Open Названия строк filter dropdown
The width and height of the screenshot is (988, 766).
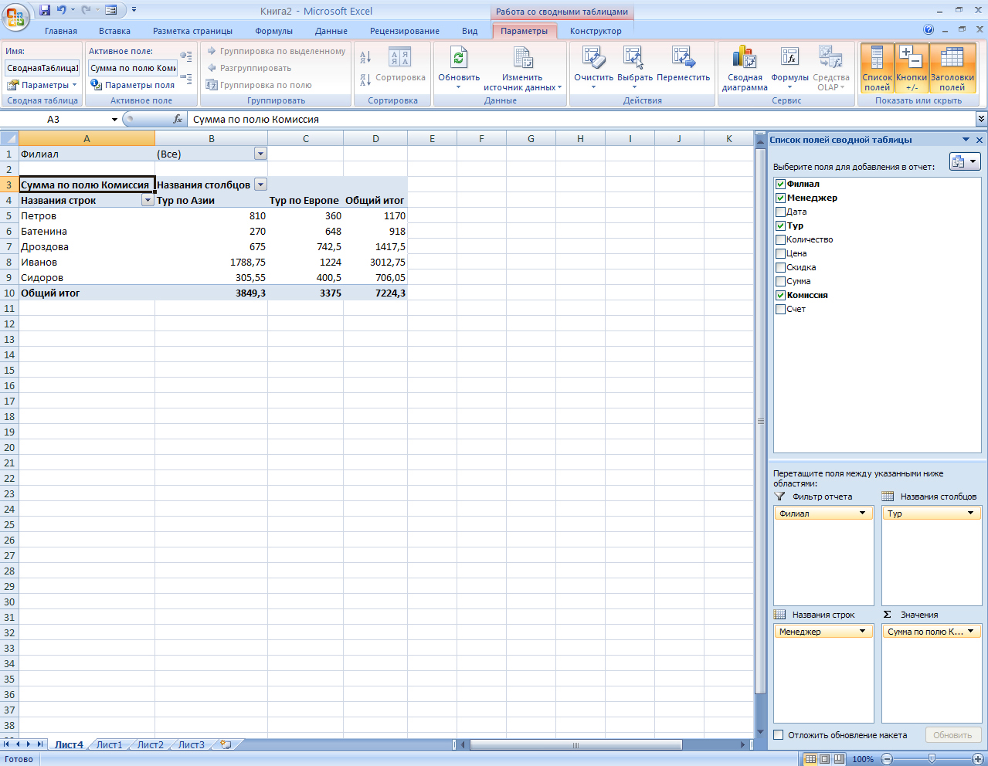click(148, 200)
